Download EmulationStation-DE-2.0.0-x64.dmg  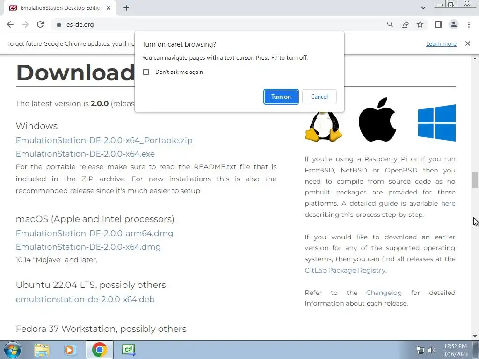(88, 247)
